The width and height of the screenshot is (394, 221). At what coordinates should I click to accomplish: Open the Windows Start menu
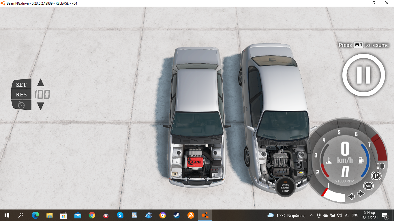tap(7, 215)
